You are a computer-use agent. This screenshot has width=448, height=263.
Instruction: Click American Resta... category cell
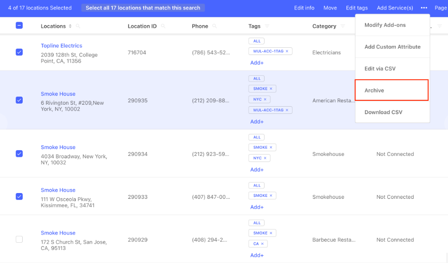click(x=334, y=100)
